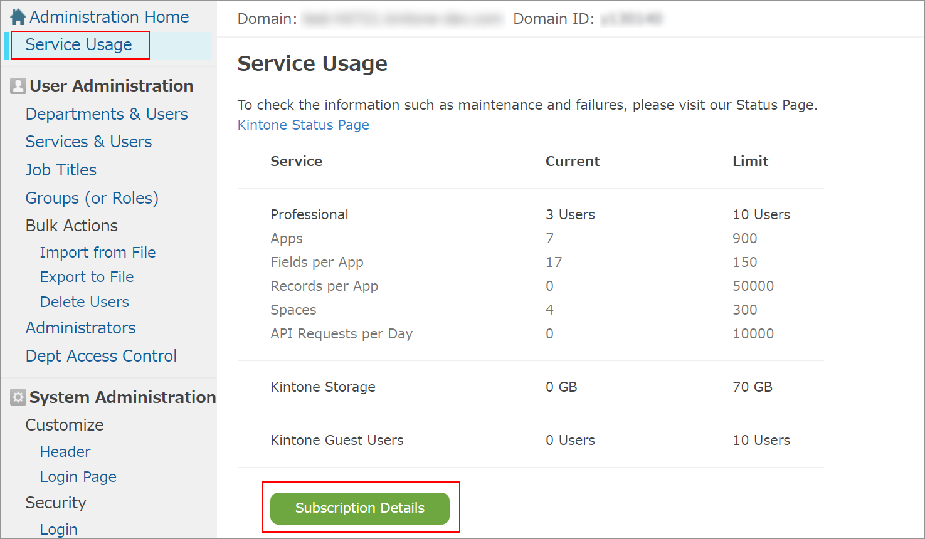Select Bulk Actions from the sidebar
Image resolution: width=925 pixels, height=539 pixels.
coord(71,225)
